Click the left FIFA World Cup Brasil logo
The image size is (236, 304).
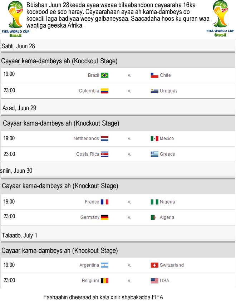click(x=15, y=19)
